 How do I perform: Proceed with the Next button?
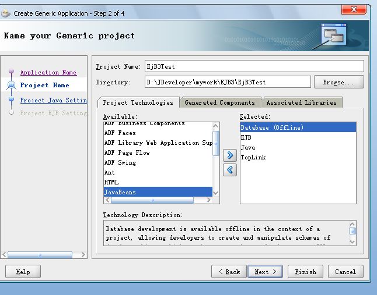[265, 272]
